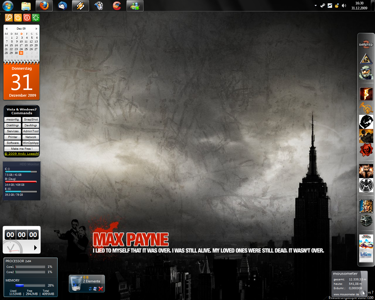Click the red D: (Zeug) usage bar
375x300 pixels.
click(21, 182)
